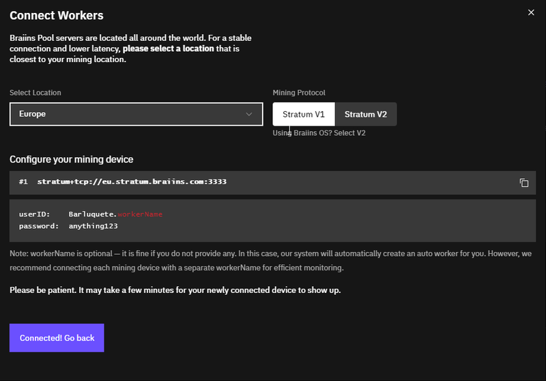Close the Connect Workers dialog
Image resolution: width=546 pixels, height=381 pixels.
pos(532,12)
